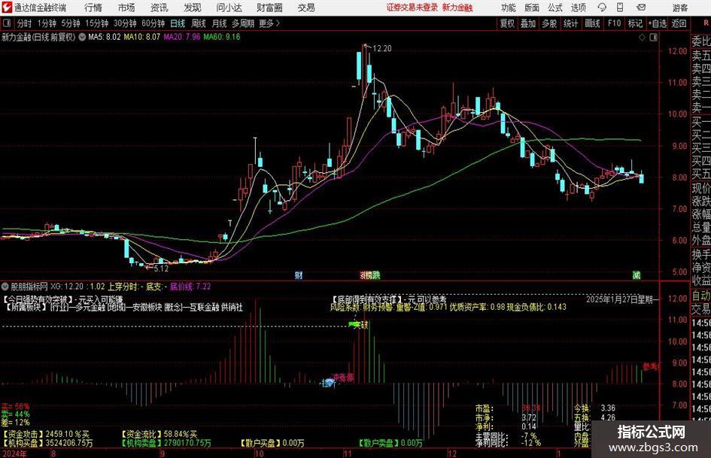The height and width of the screenshot is (458, 711).
Task: Click the 12.20 high price label
Action: [381, 48]
